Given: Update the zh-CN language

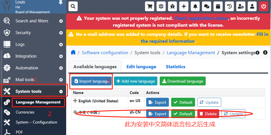Looking at the screenshot, I should [233, 114].
